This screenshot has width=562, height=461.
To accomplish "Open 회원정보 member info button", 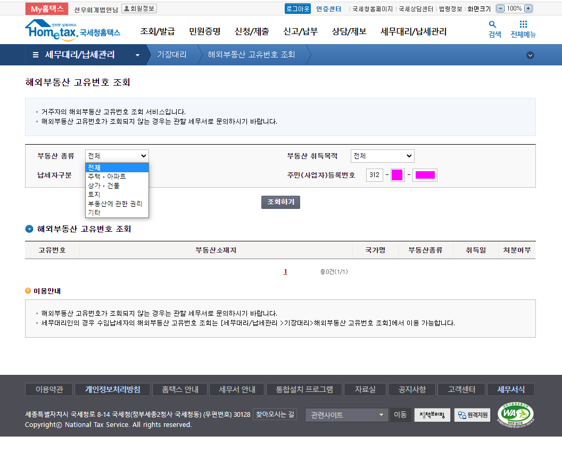I will [x=139, y=9].
